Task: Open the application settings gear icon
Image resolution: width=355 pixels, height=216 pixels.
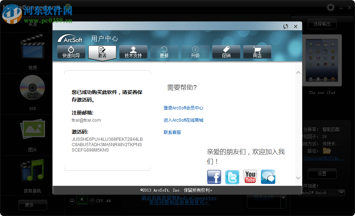Action: coord(330,7)
